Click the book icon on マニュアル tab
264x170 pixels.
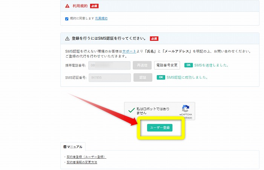[x=65, y=147]
